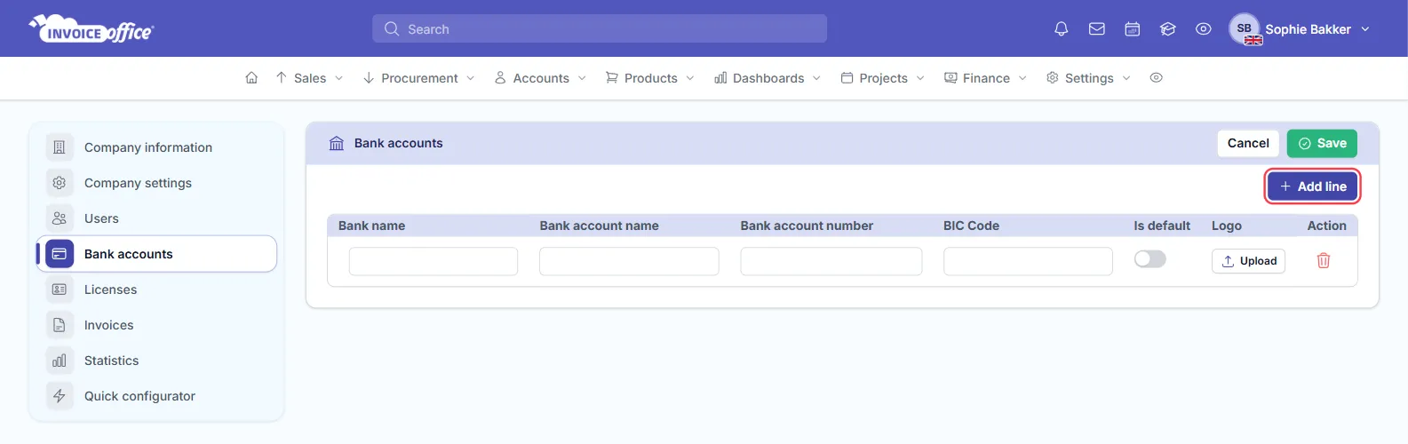Viewport: 1408px width, 444px height.
Task: Click the green Save button
Action: click(1322, 143)
